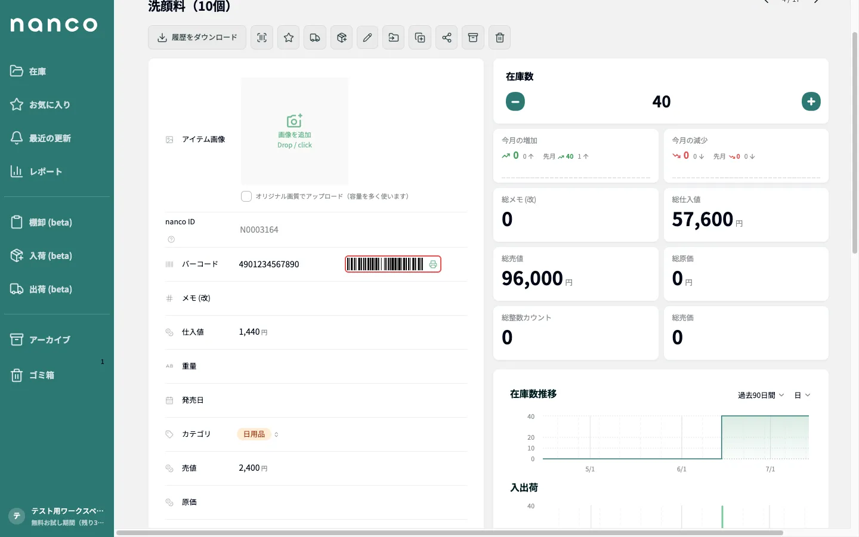Print the barcode via printer icon
This screenshot has width=859, height=537.
click(433, 264)
